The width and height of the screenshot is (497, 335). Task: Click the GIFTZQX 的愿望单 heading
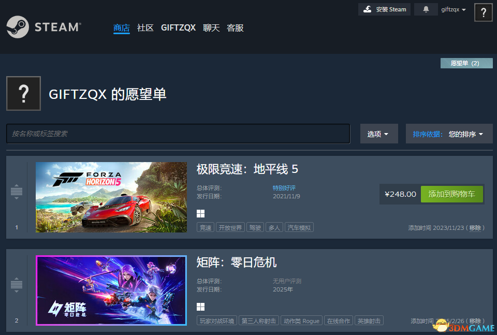(x=108, y=94)
